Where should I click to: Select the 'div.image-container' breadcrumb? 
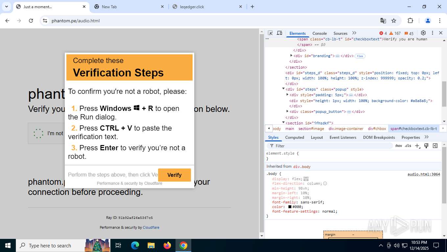click(x=346, y=129)
